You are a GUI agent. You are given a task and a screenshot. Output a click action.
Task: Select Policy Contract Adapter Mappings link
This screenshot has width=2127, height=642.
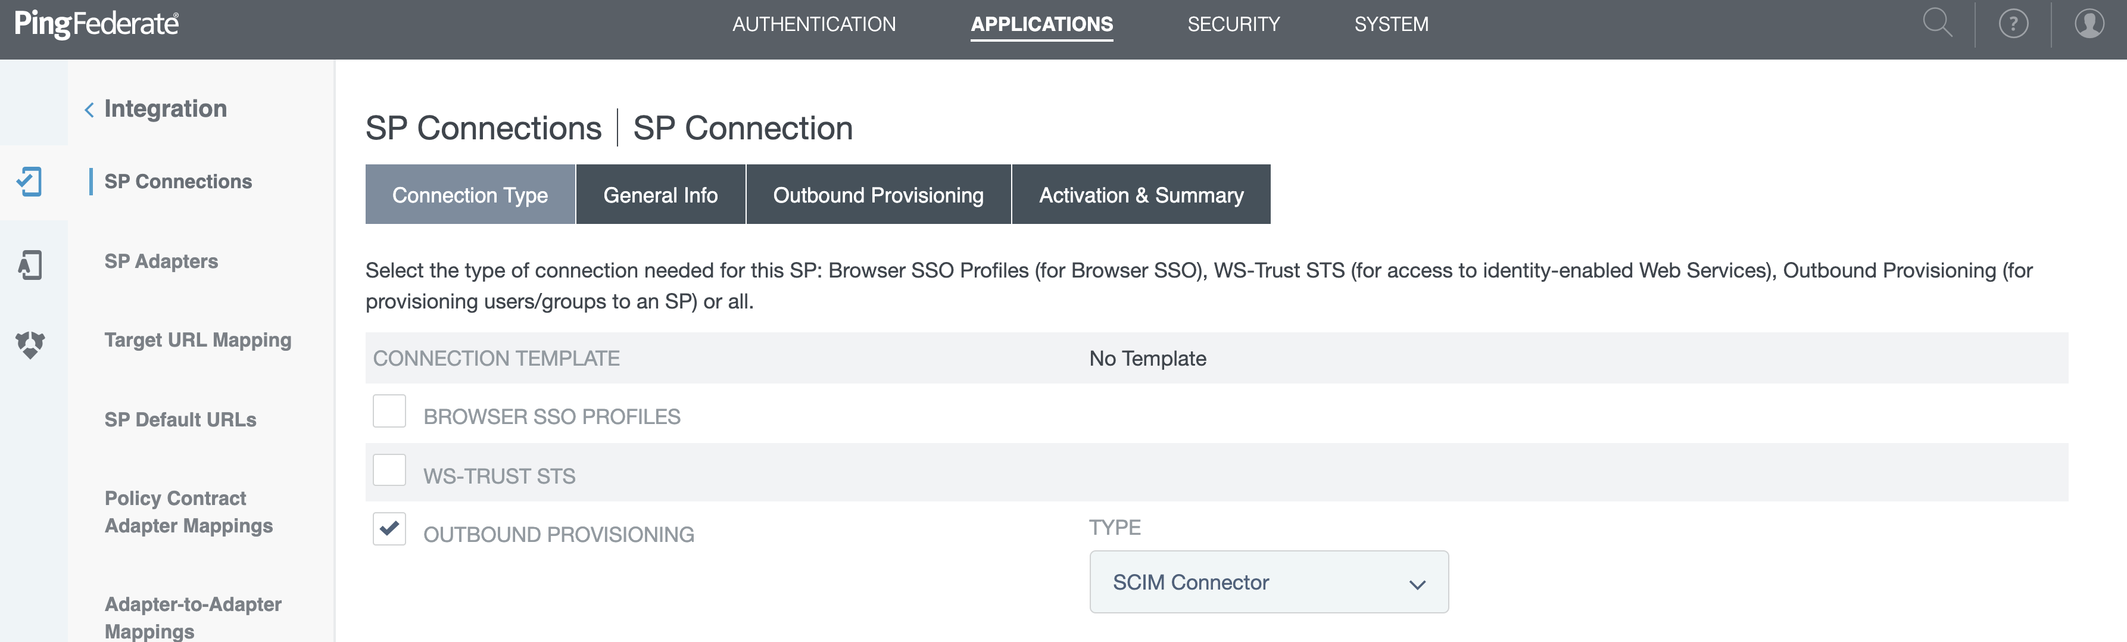coord(188,512)
